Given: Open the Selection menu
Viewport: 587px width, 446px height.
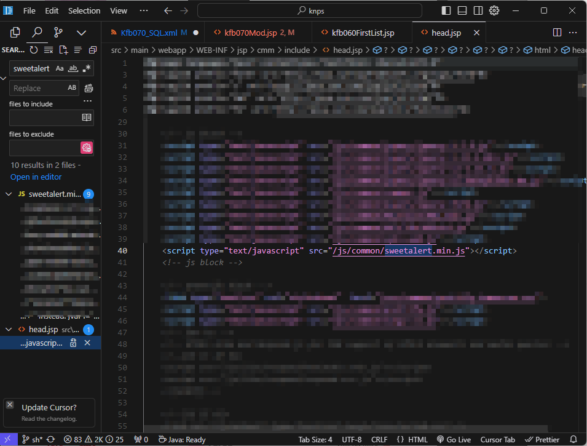Looking at the screenshot, I should [x=84, y=10].
